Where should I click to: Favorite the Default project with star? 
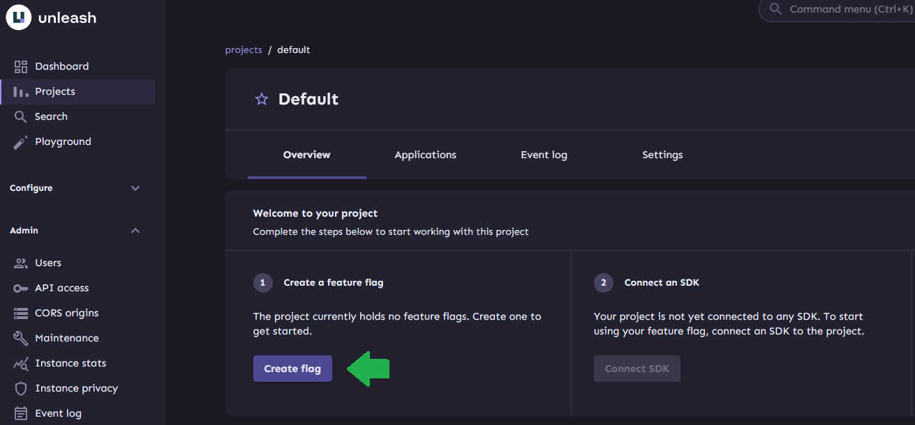tap(262, 99)
